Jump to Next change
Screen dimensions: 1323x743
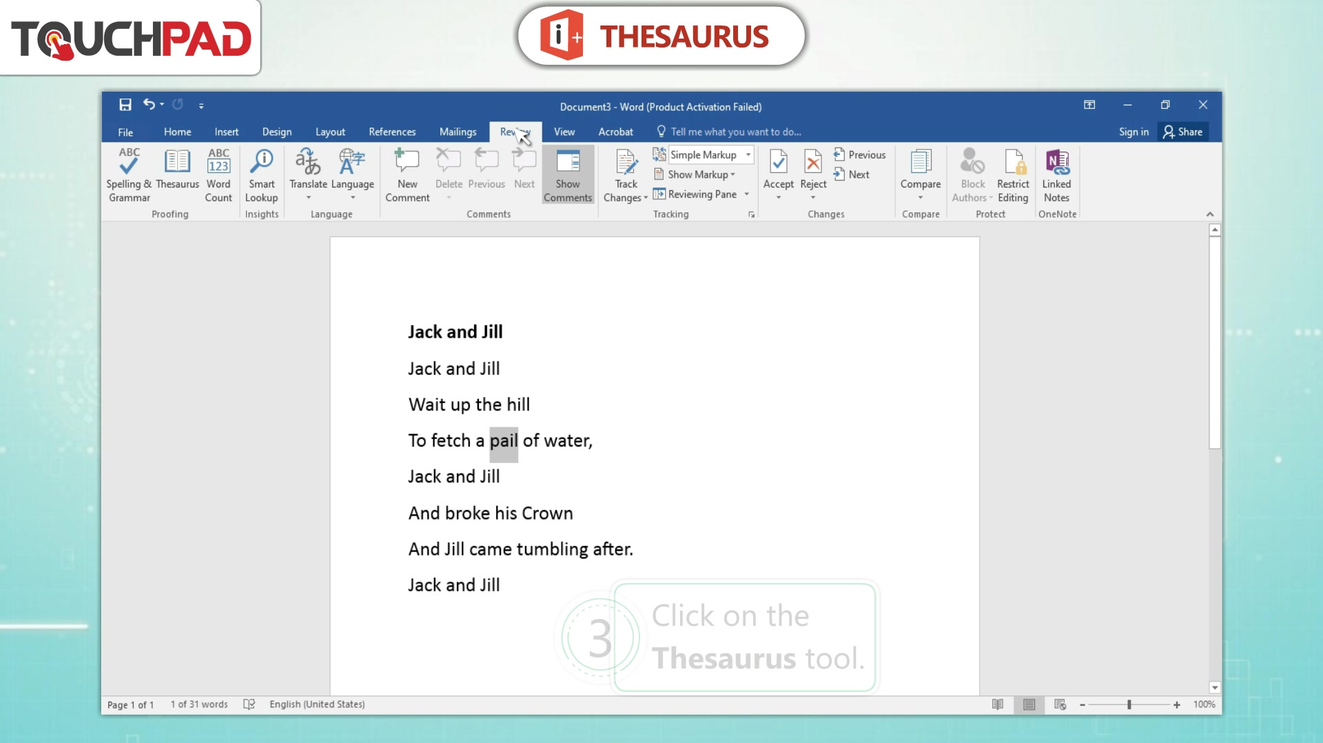point(852,174)
